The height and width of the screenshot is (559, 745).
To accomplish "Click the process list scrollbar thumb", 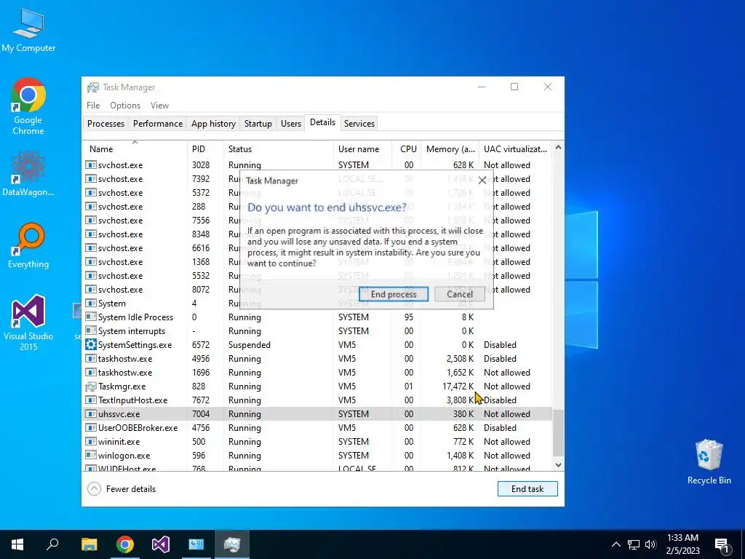I will 558,432.
